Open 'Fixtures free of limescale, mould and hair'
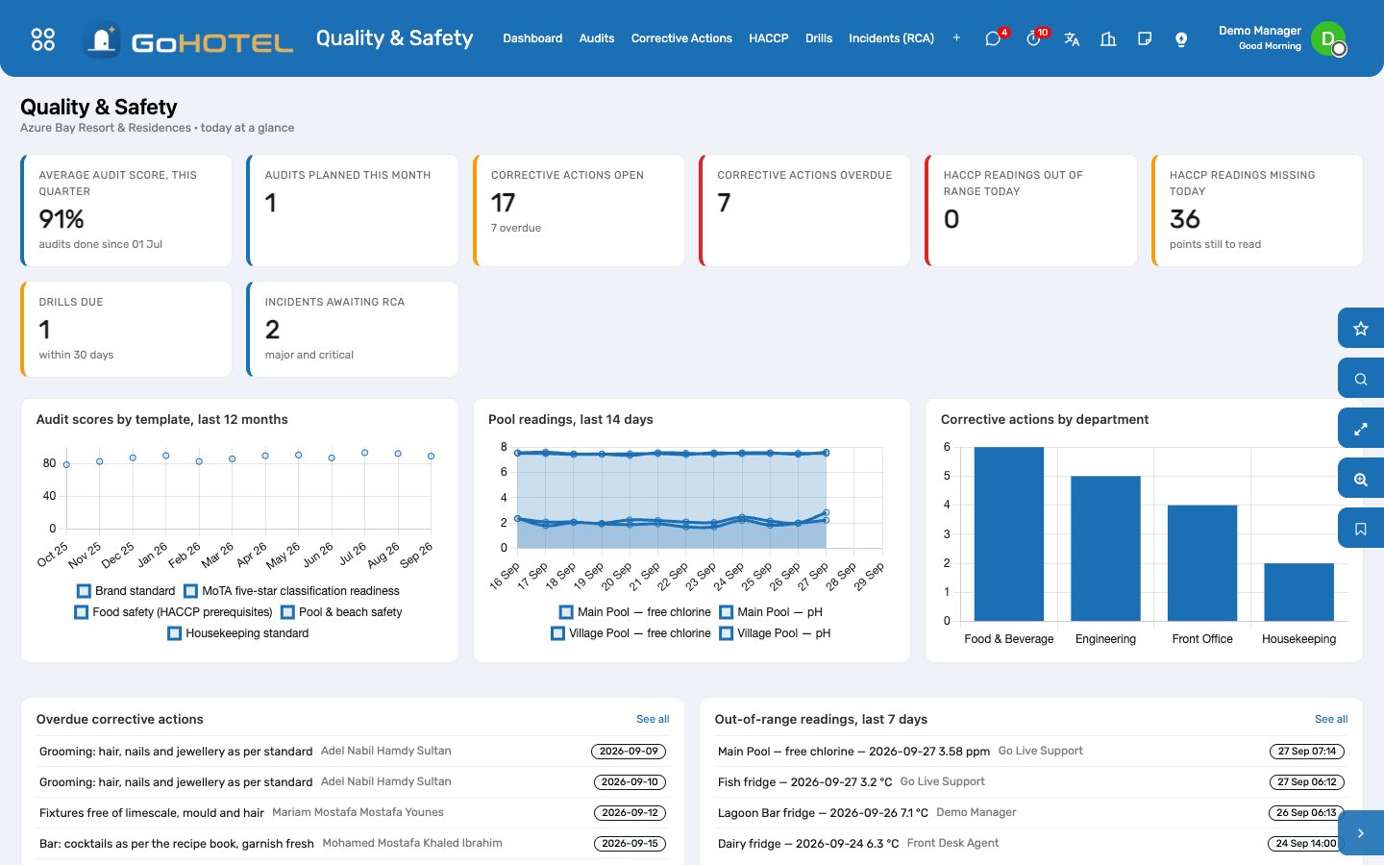This screenshot has width=1384, height=865. point(152,813)
